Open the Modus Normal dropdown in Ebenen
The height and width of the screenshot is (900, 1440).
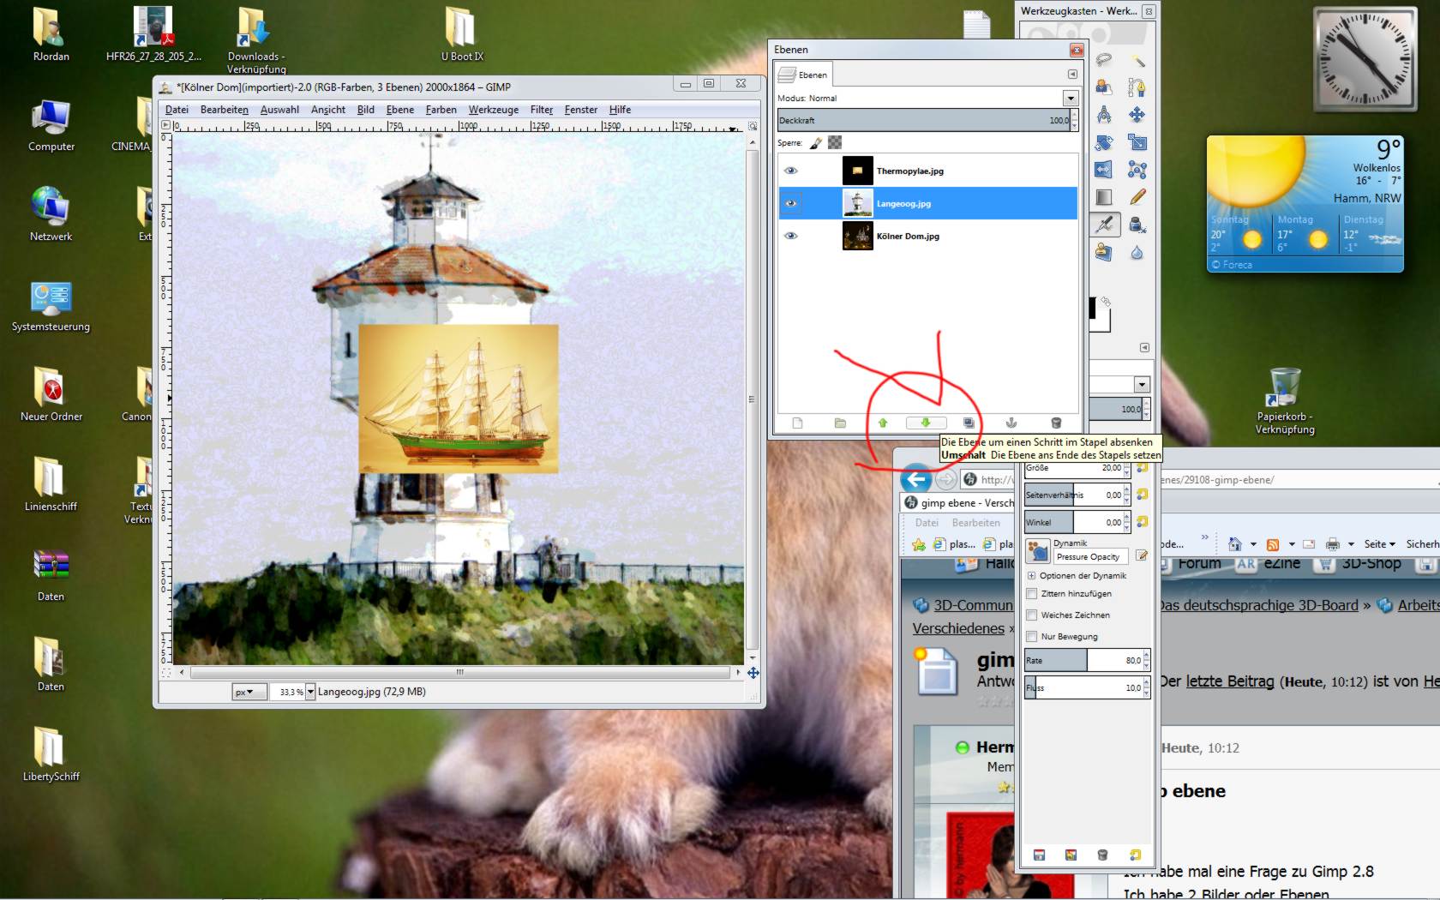pos(1070,98)
